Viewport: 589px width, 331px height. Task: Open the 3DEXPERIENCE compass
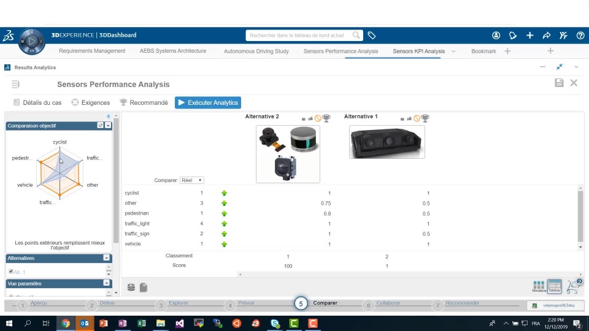point(31,41)
